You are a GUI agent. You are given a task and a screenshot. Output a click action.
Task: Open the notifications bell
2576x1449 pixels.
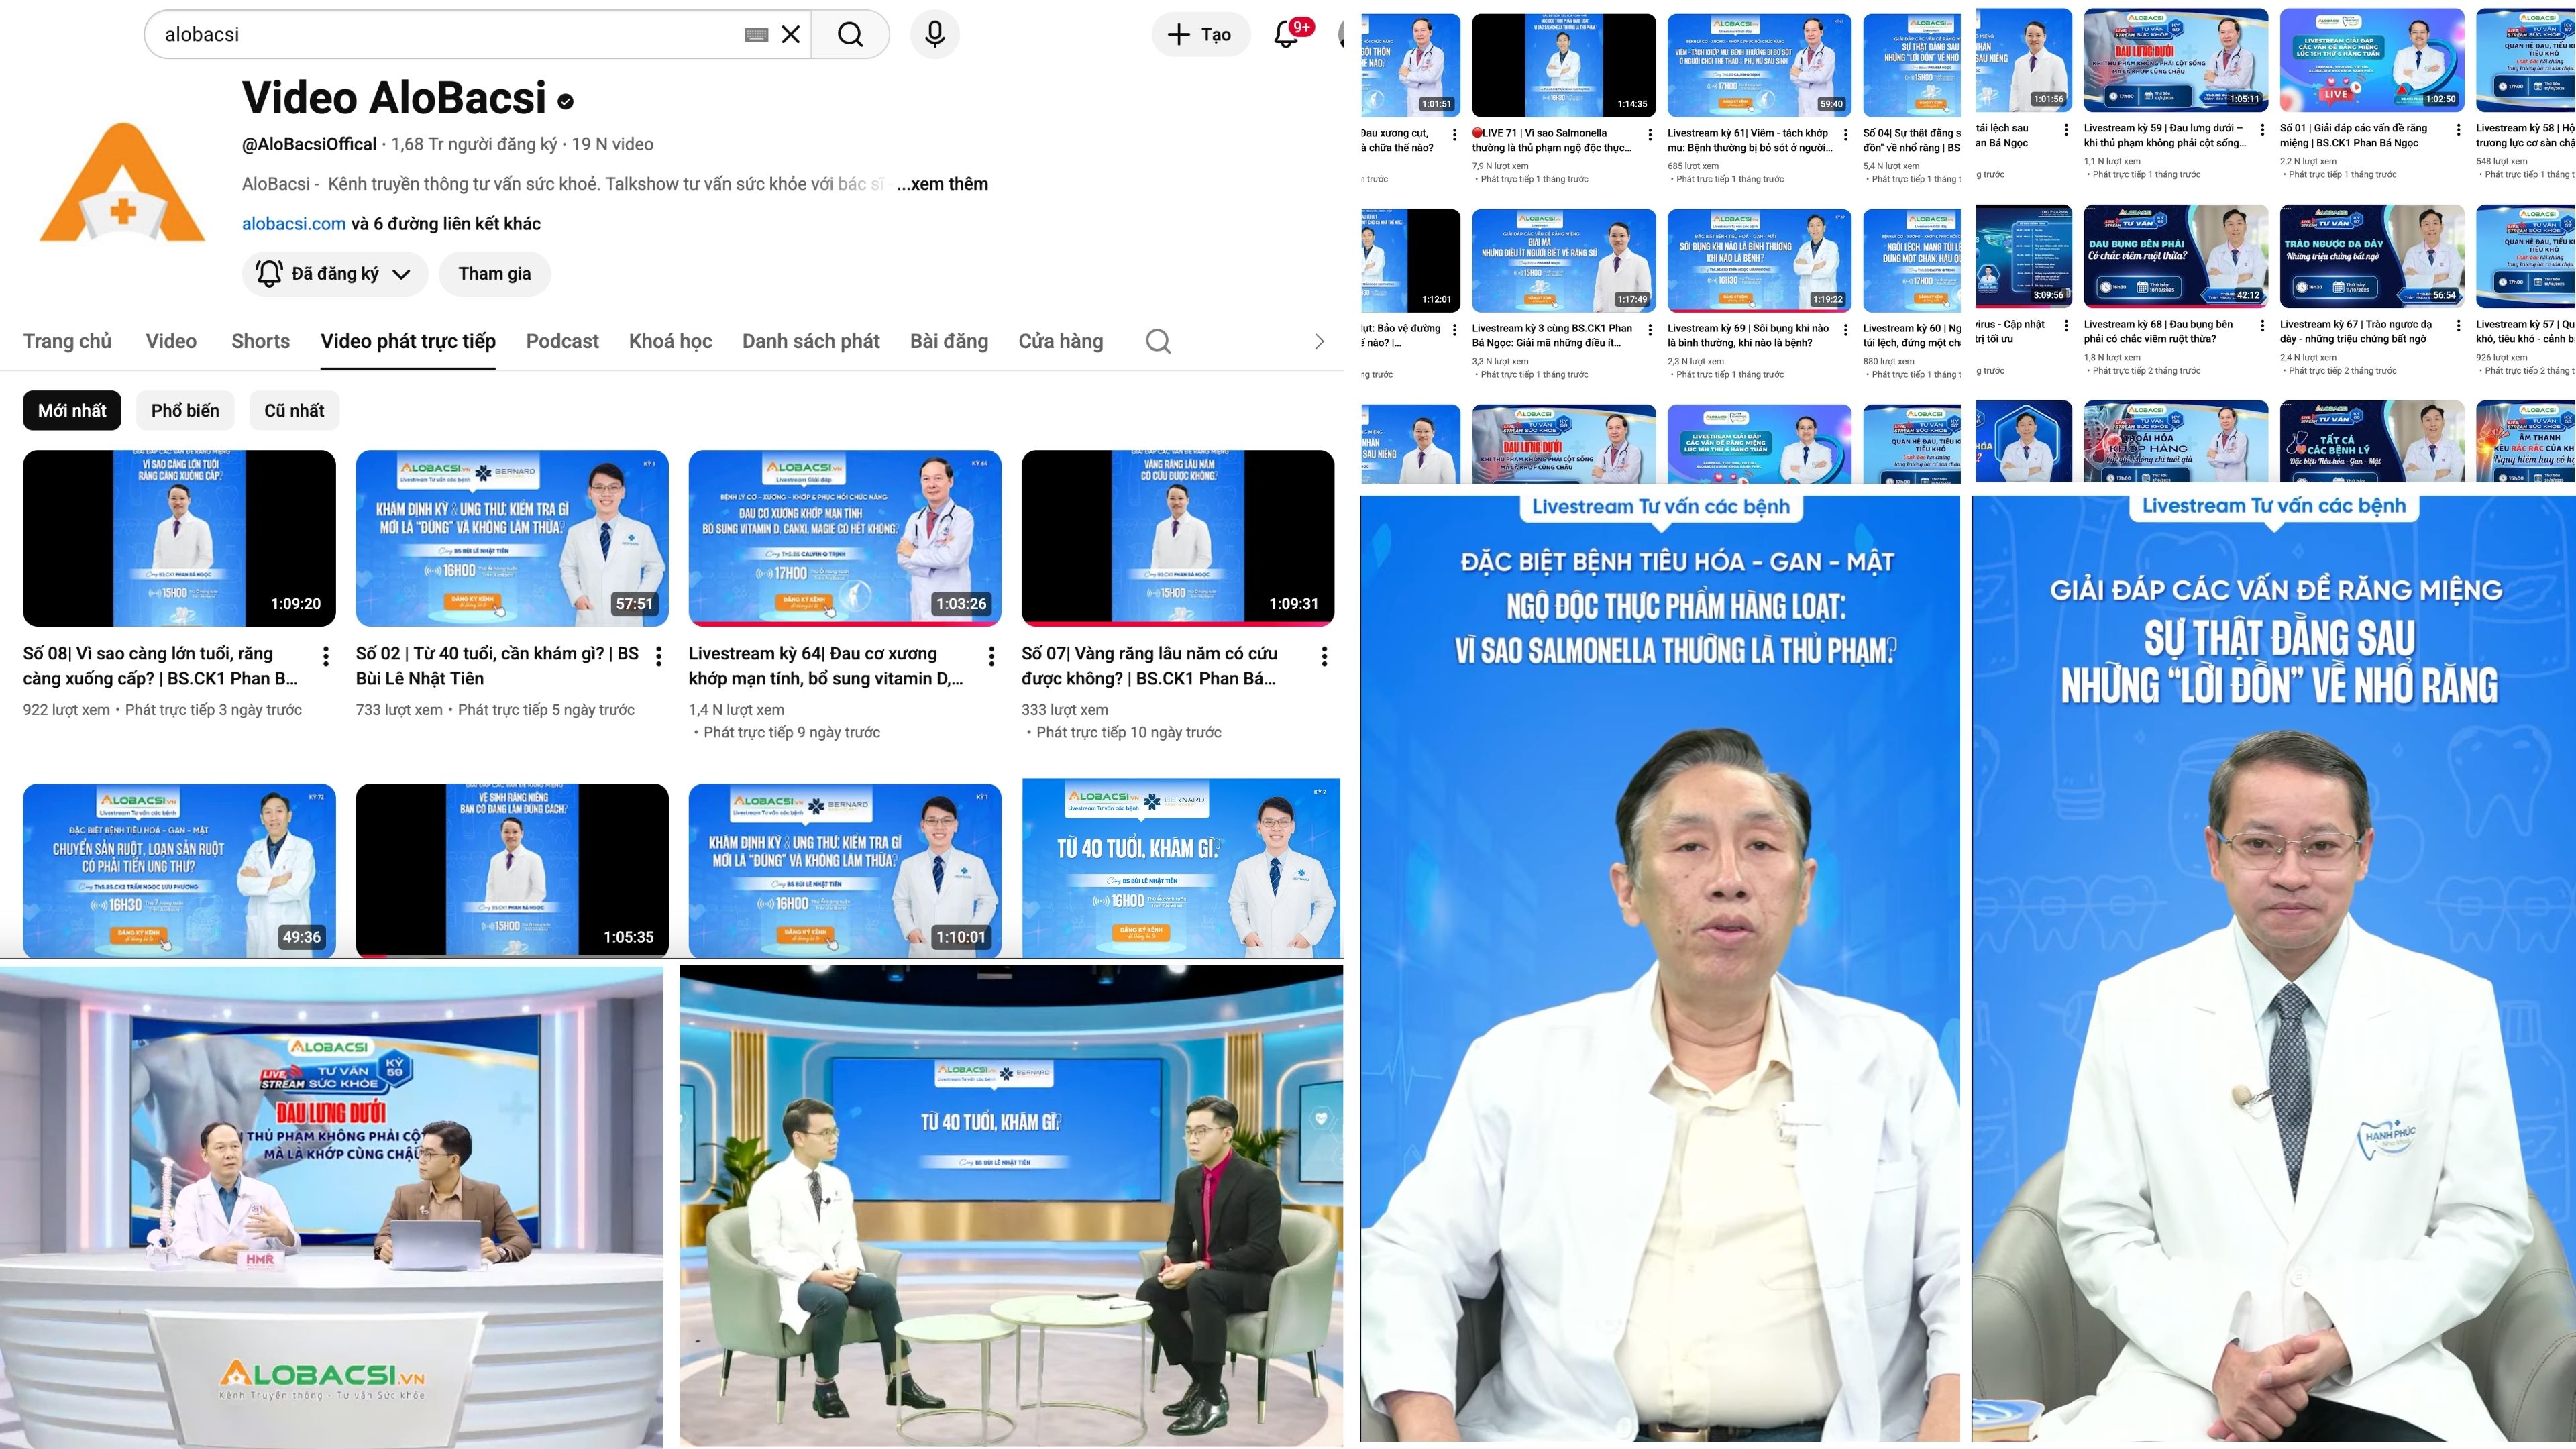[1286, 35]
